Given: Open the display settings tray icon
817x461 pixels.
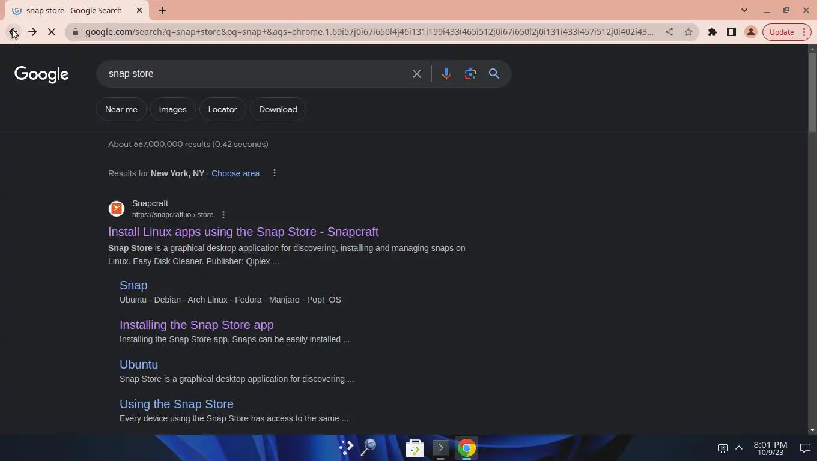Looking at the screenshot, I should coord(723,448).
